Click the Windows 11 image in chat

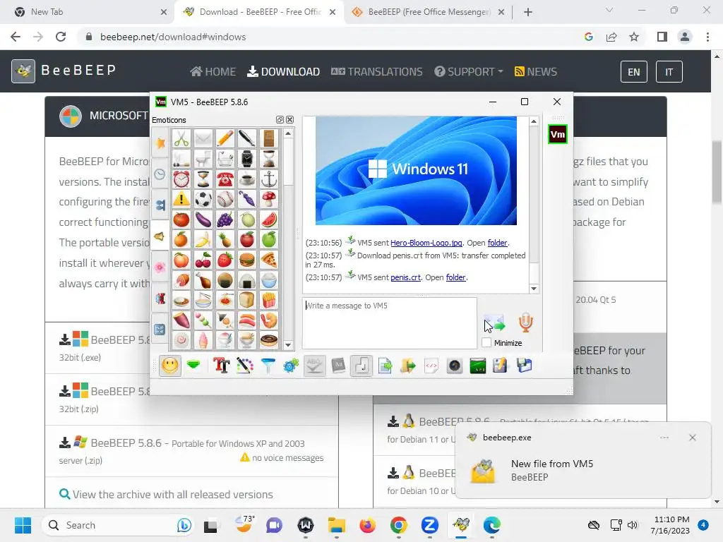pyautogui.click(x=416, y=171)
